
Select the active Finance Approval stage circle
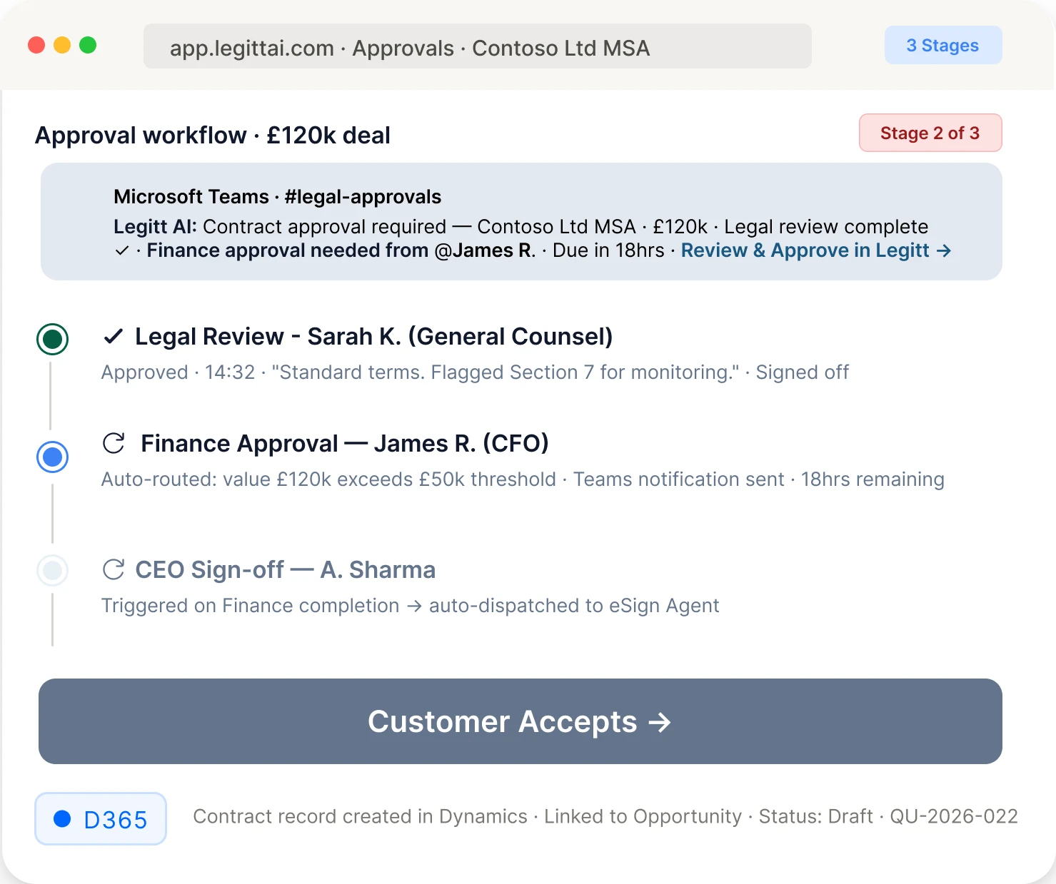(52, 457)
